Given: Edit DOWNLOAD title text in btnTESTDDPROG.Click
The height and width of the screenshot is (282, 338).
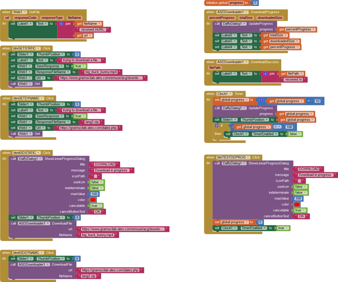Looking at the screenshot, I should pos(309,169).
